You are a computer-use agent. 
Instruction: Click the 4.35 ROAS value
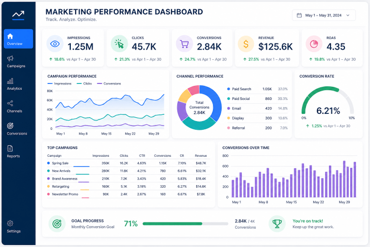336,47
